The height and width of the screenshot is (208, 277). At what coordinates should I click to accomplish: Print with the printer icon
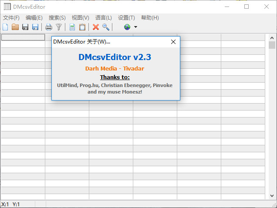pos(49,27)
